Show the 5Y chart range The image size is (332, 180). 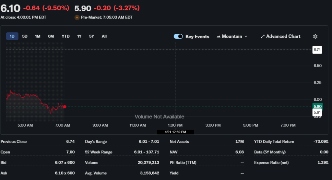91,36
